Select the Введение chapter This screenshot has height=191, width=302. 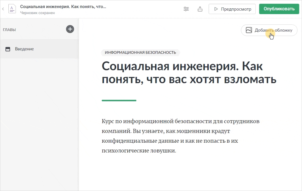tap(39, 49)
